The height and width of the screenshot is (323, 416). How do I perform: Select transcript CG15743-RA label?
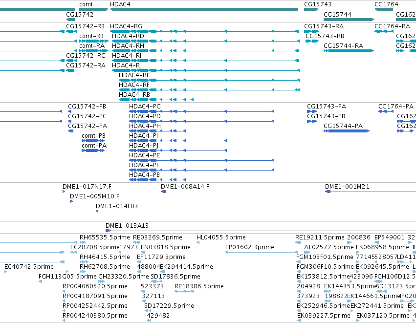pyautogui.click(x=324, y=26)
